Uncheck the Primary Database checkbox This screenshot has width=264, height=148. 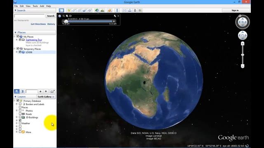(x=18, y=101)
